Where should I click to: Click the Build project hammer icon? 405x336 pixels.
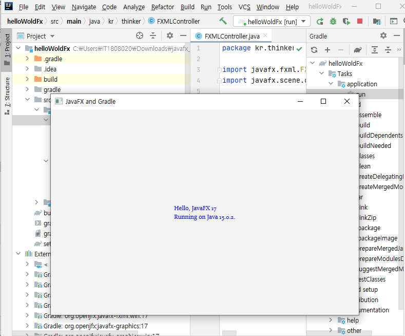223,21
